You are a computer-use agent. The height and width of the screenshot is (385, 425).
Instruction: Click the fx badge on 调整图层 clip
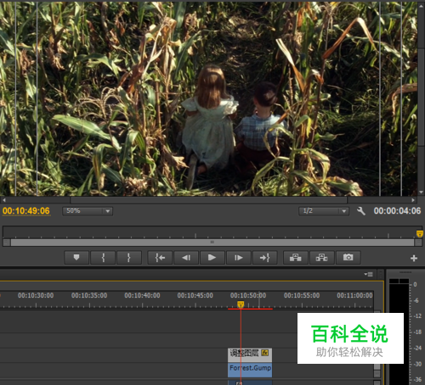265,353
